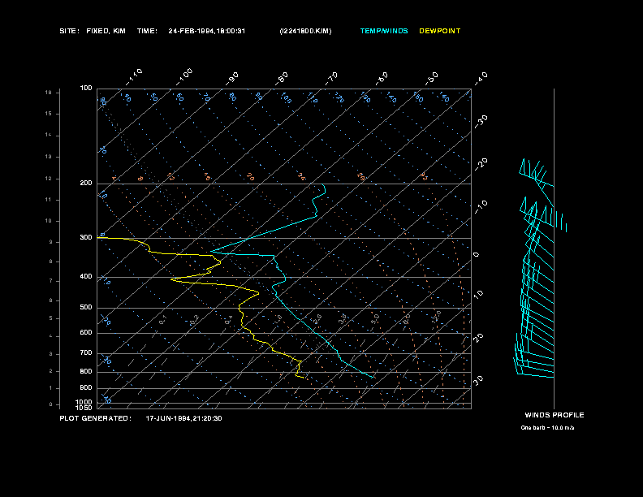The image size is (643, 497).
Task: Click the "PLOT GENERATED:" label
Action: (x=96, y=418)
